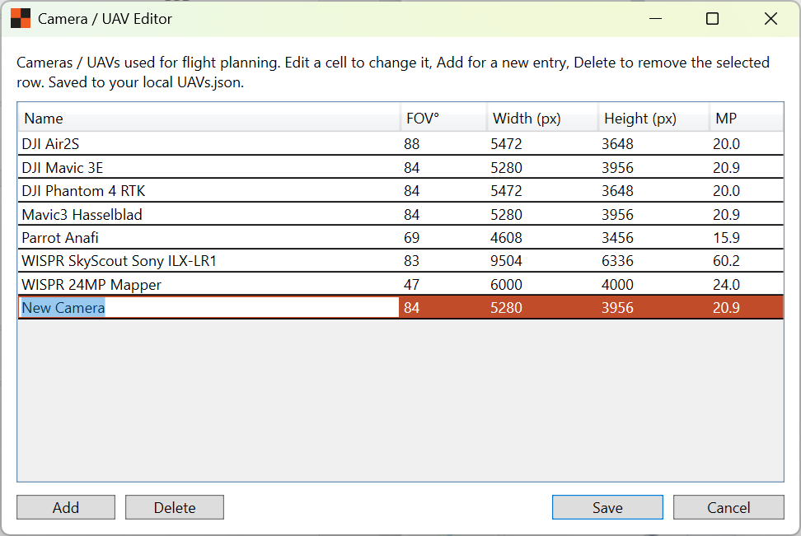Click the app icon in title bar
The height and width of the screenshot is (536, 801).
click(21, 19)
